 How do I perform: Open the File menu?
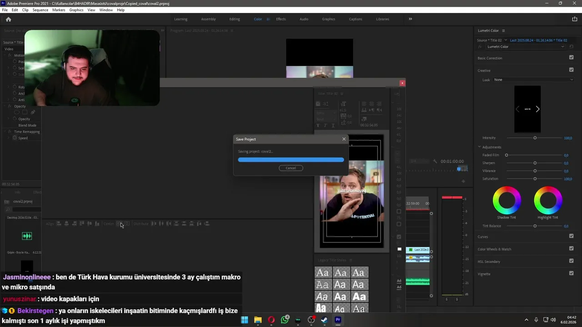[5, 10]
